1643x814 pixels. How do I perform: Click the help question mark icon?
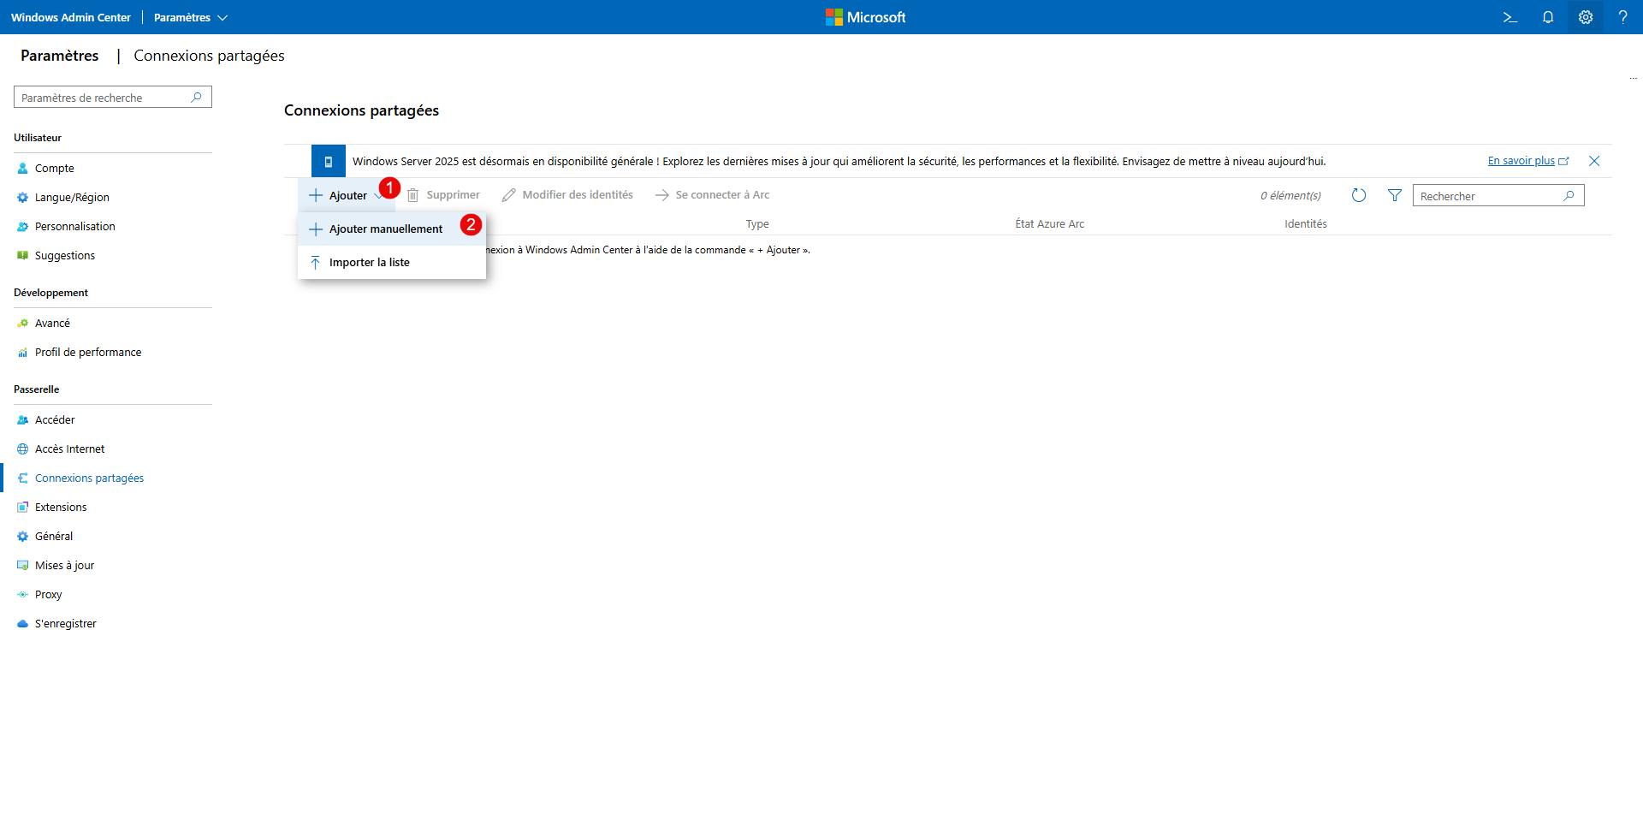coord(1622,17)
